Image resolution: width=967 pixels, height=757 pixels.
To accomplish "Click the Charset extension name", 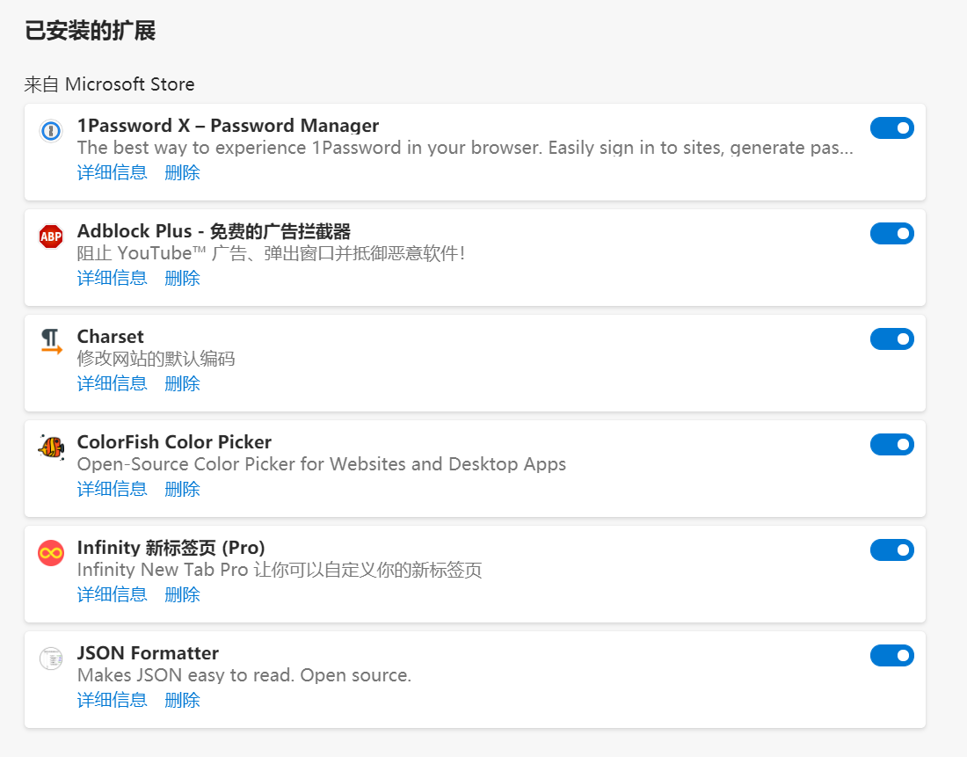I will pos(111,336).
